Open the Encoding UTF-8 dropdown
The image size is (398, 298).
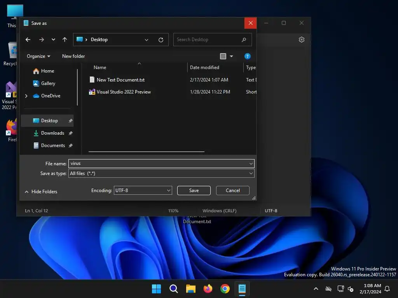pyautogui.click(x=143, y=190)
